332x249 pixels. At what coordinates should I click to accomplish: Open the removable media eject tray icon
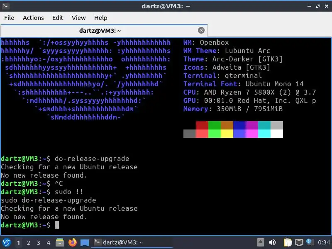coord(261,242)
